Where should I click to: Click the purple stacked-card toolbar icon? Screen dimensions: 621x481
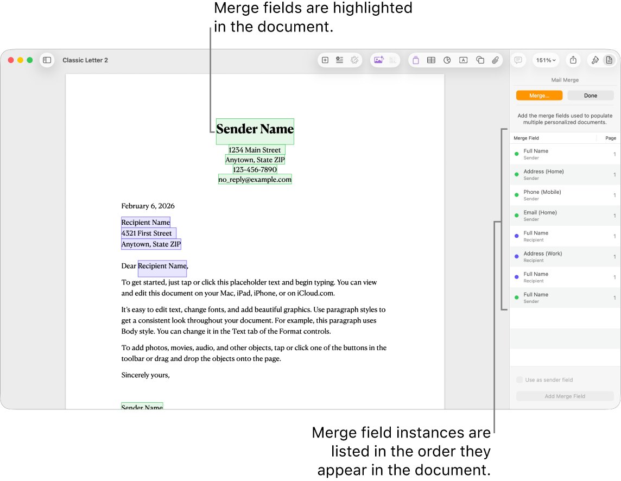[x=415, y=60]
